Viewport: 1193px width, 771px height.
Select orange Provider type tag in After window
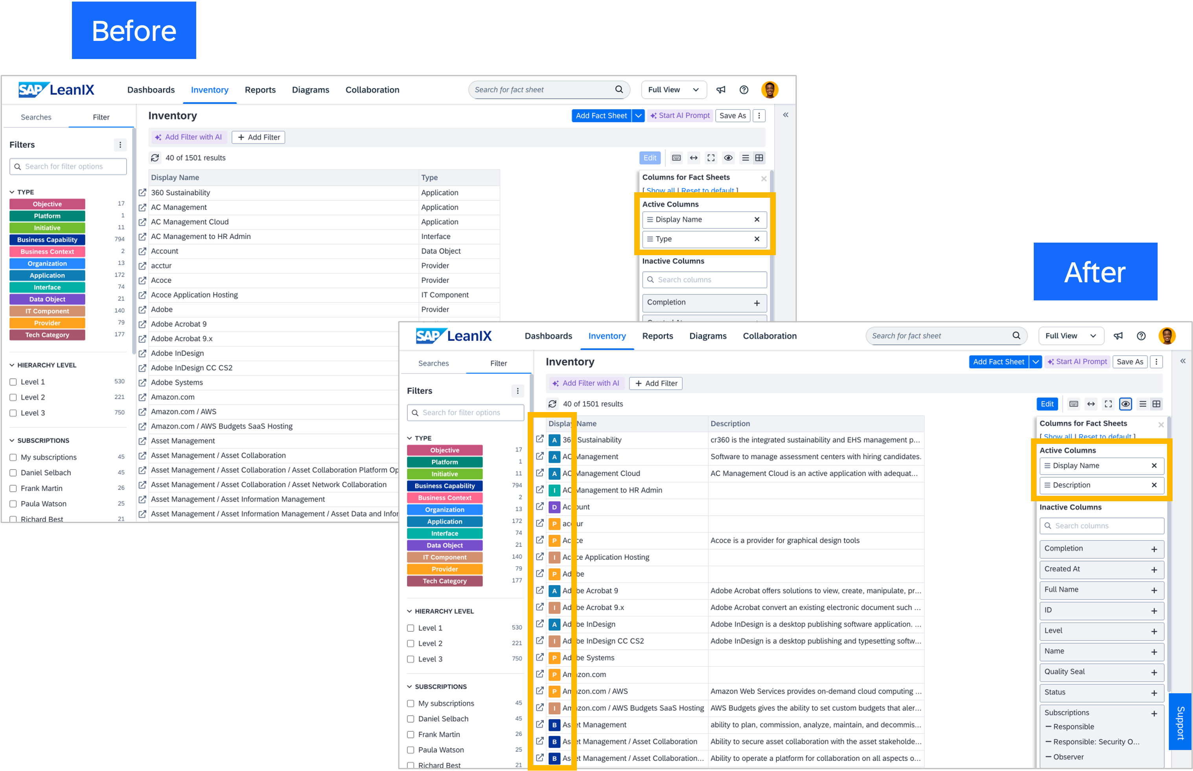click(445, 569)
